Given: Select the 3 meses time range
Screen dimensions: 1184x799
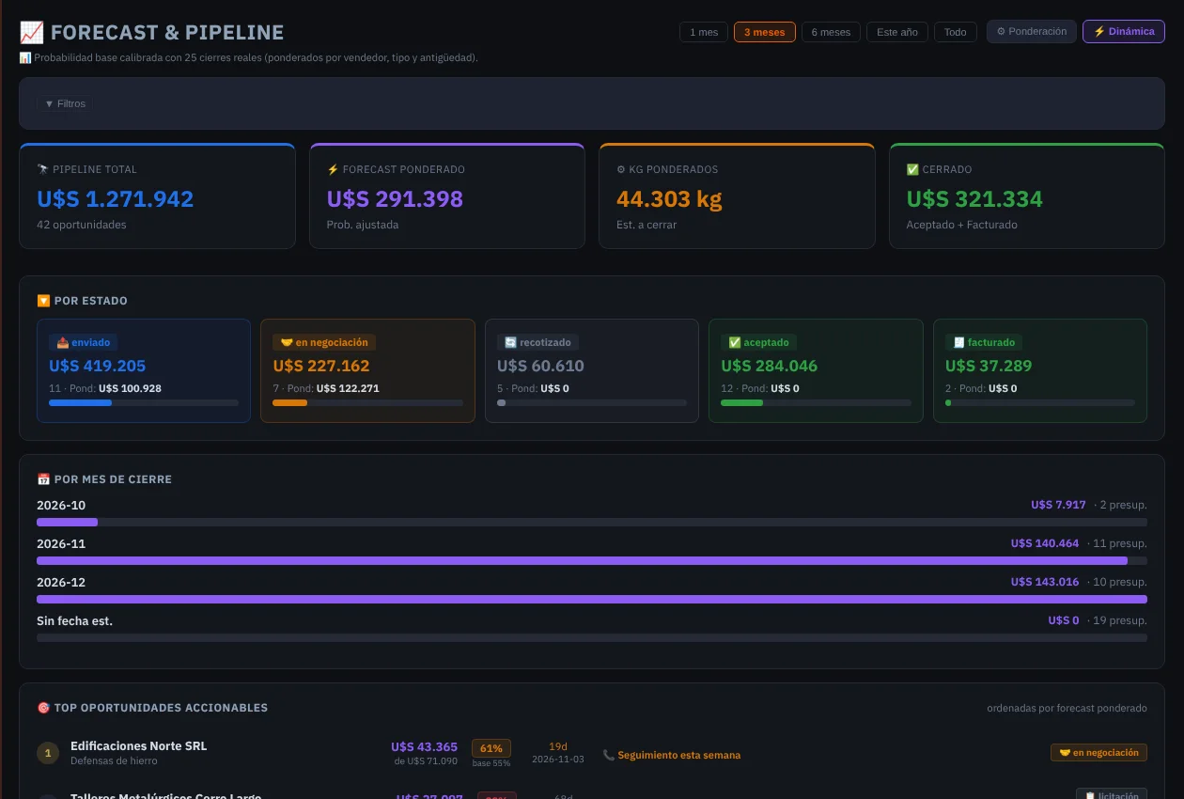Looking at the screenshot, I should click(x=765, y=32).
